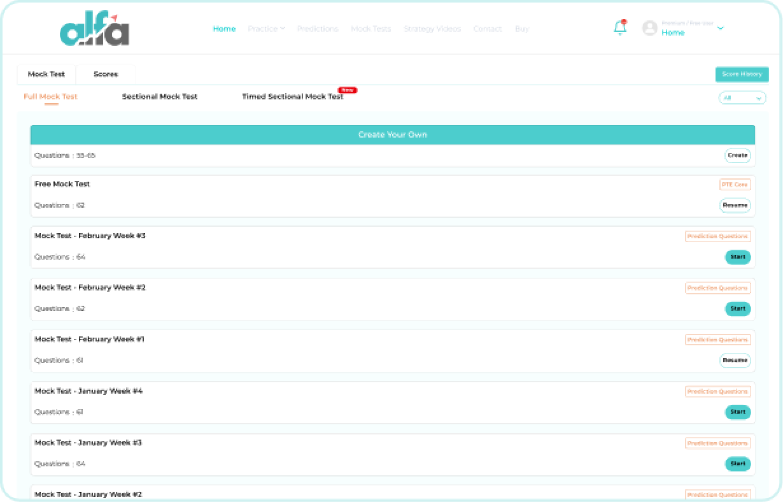
Task: Click the Questions : 55-65 text
Action: click(65, 155)
